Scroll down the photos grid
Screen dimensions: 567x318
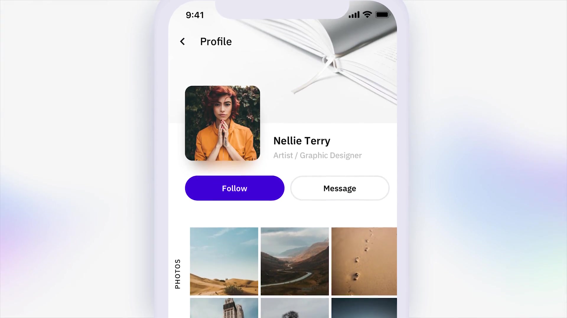pyautogui.click(x=294, y=272)
